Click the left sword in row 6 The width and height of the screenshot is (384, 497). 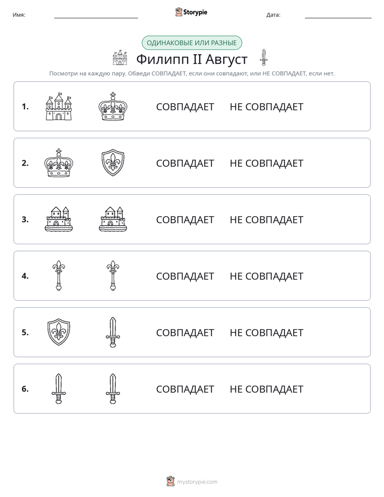(59, 388)
